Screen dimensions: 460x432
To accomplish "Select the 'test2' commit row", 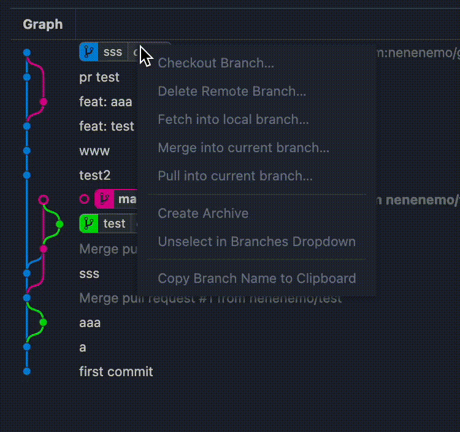I will coord(94,175).
